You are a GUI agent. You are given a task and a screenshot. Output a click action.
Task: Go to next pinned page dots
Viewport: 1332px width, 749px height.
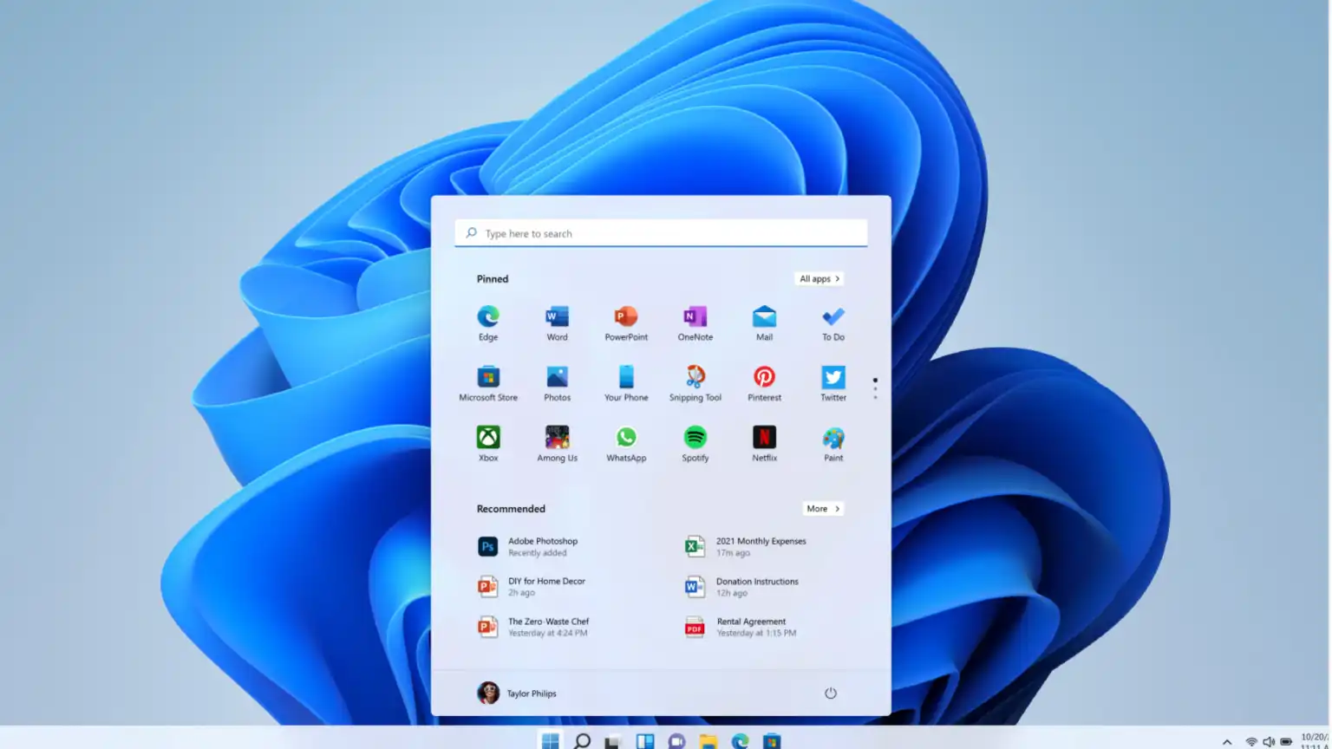875,388
